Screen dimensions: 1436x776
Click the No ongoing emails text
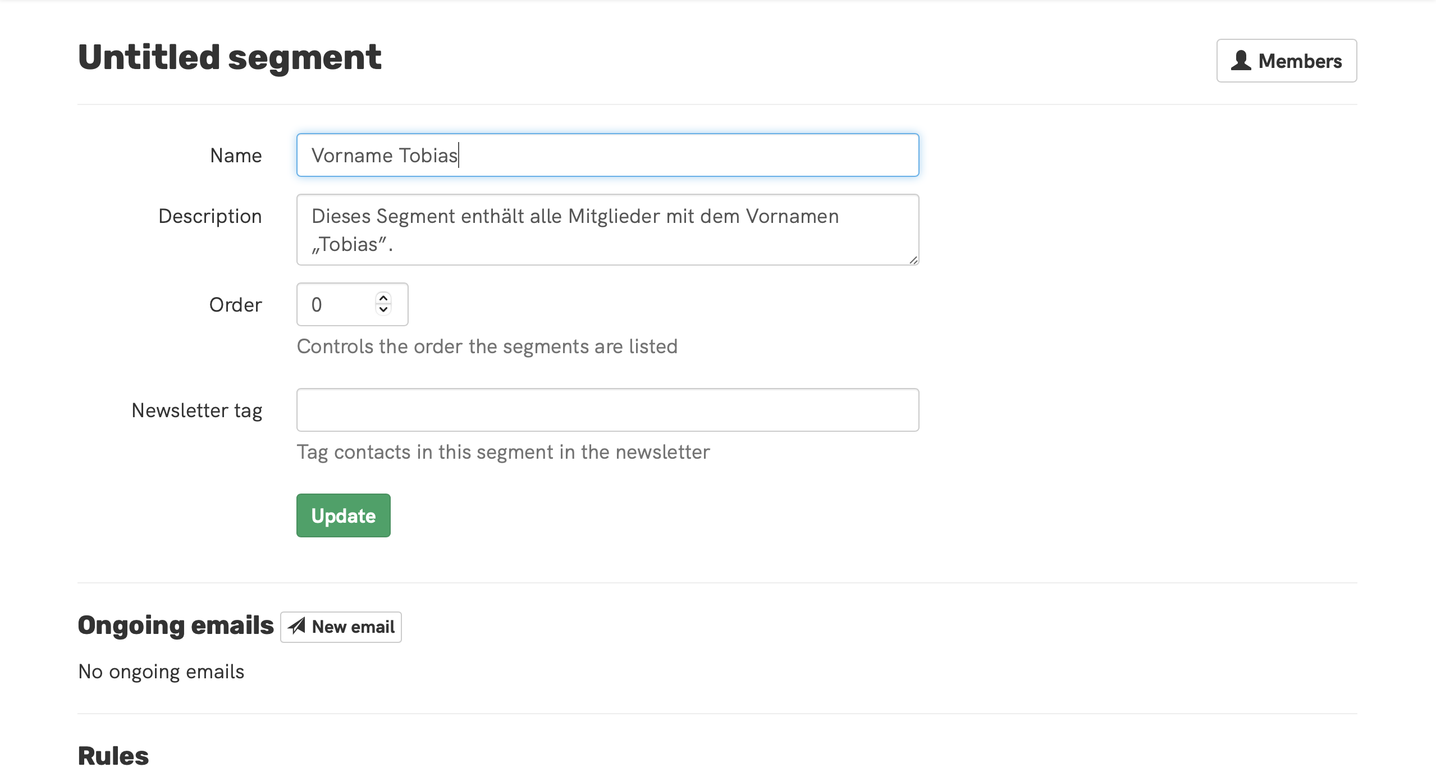click(161, 672)
